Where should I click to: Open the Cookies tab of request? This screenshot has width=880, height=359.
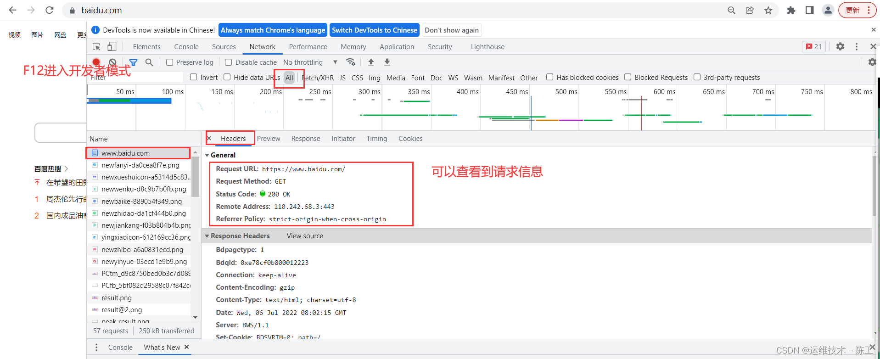click(410, 139)
